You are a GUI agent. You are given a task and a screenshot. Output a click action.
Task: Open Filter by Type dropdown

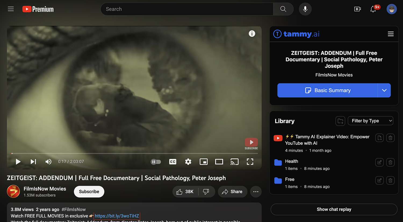tap(370, 121)
